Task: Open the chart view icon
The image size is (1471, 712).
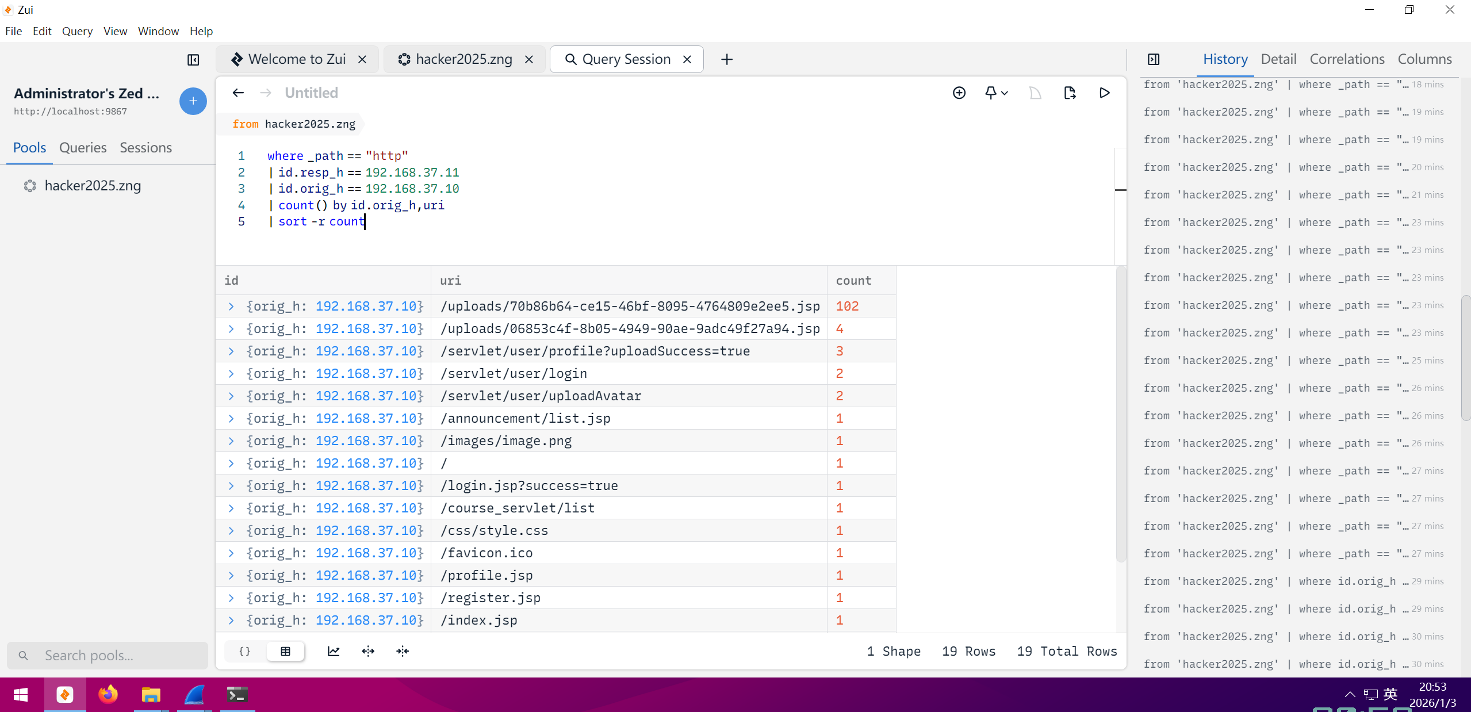Action: pos(334,651)
